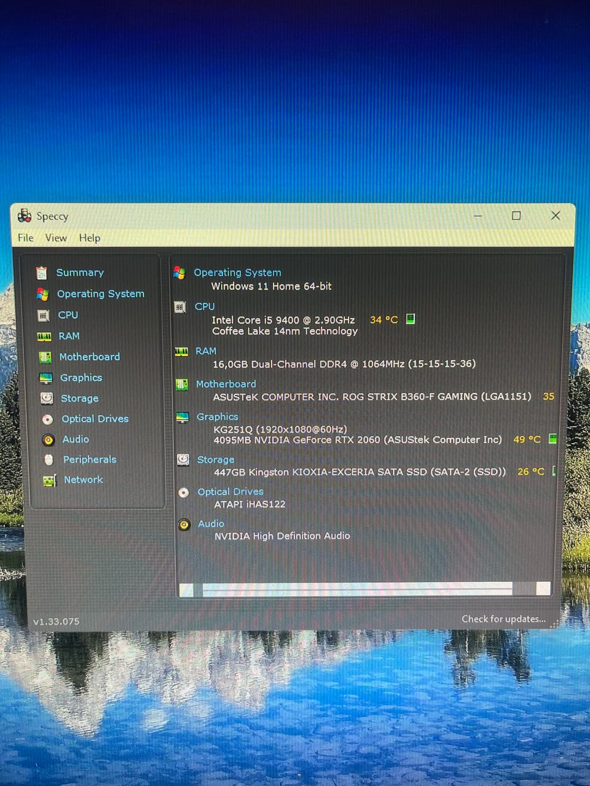
Task: Click the Graphics heading link in summary
Action: (x=218, y=417)
